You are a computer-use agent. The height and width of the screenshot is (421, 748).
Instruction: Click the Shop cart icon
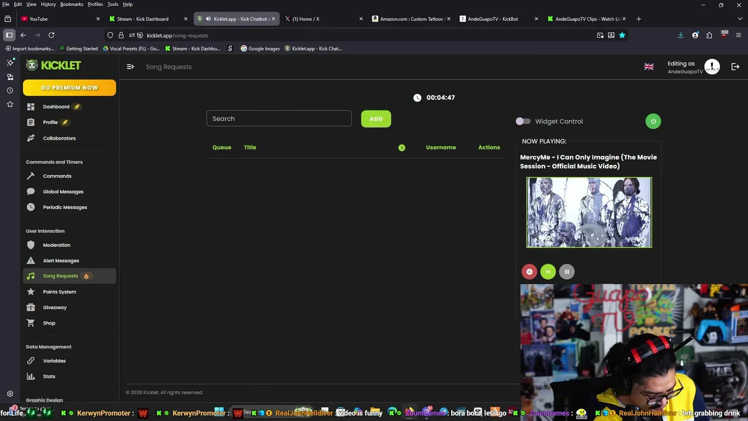[31, 323]
